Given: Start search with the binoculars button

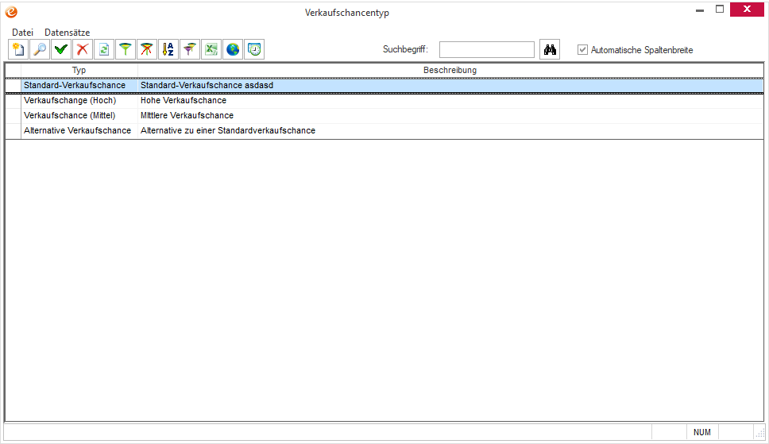Looking at the screenshot, I should point(550,49).
